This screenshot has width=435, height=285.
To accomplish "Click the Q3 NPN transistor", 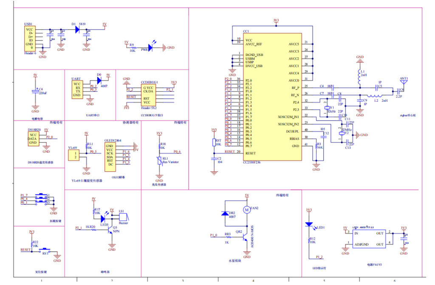I will 110,229.
